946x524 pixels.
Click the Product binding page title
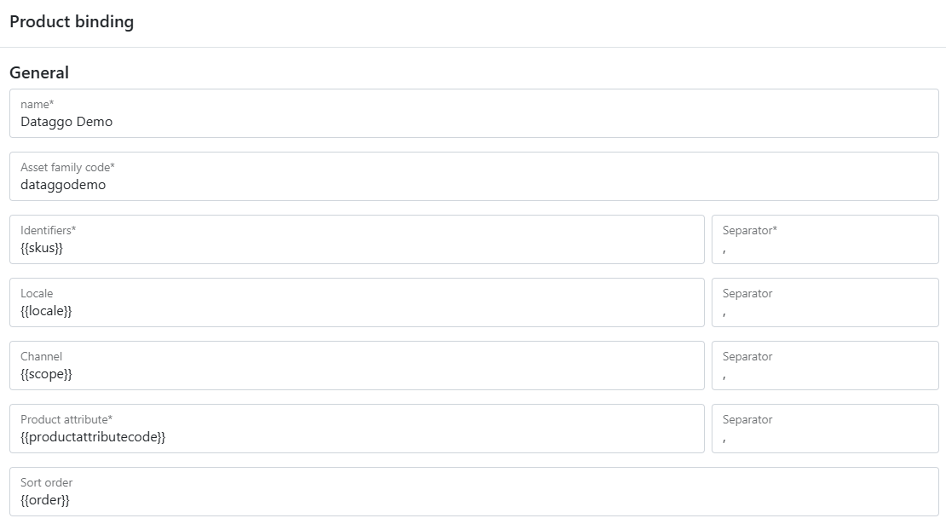click(x=72, y=22)
